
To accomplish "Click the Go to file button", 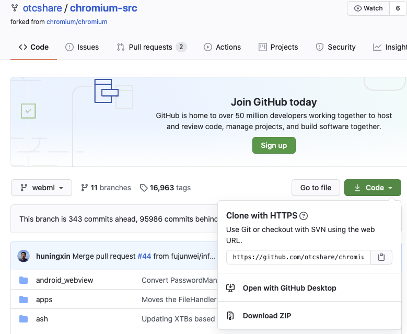I will 316,188.
